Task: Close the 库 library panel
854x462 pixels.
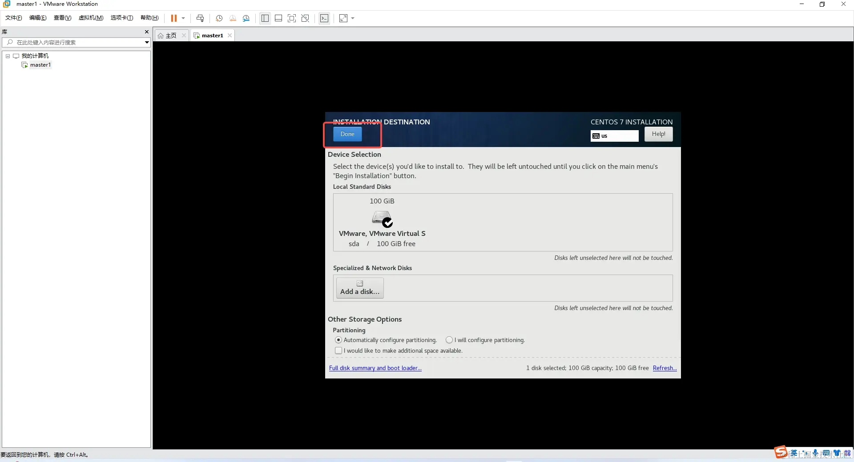Action: pyautogui.click(x=147, y=32)
